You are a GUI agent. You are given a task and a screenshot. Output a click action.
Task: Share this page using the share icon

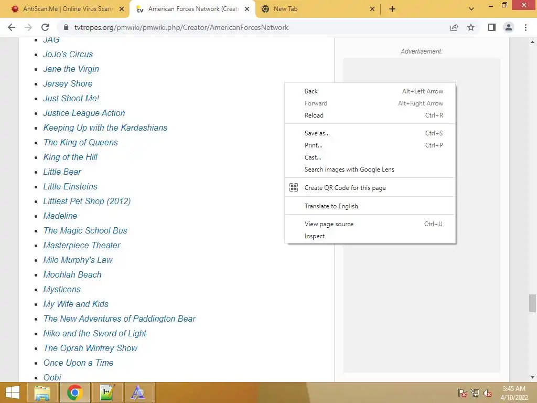[454, 27]
